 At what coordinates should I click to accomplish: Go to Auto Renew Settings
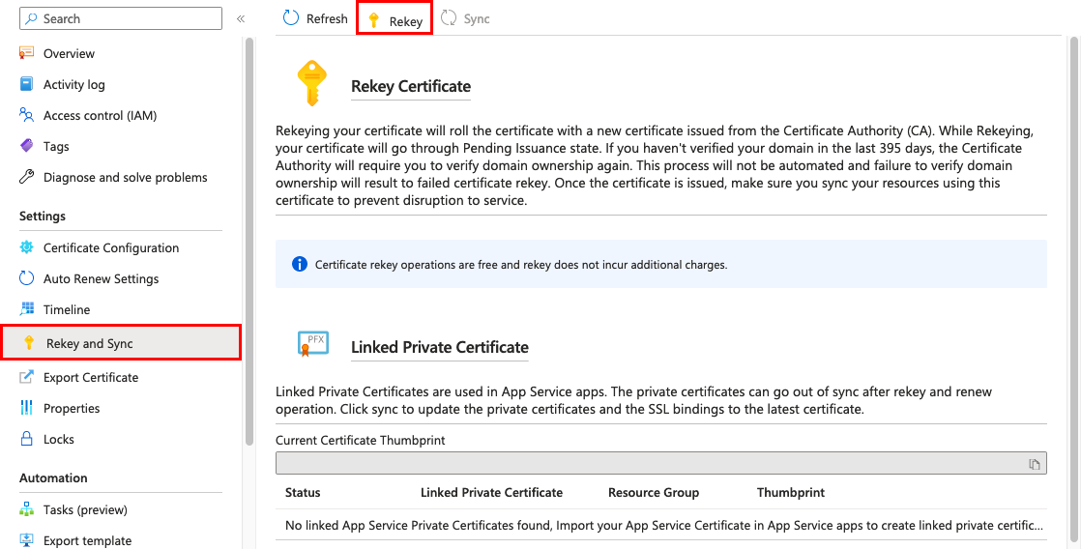coord(101,278)
